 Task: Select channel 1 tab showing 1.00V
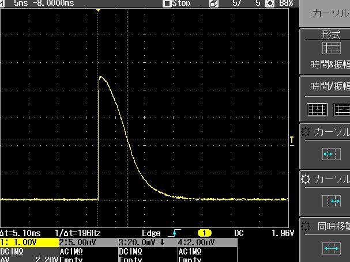coord(29,242)
